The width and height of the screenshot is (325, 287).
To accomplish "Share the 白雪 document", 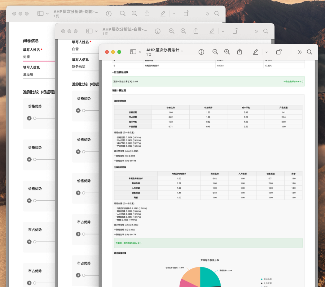I will click(196, 31).
